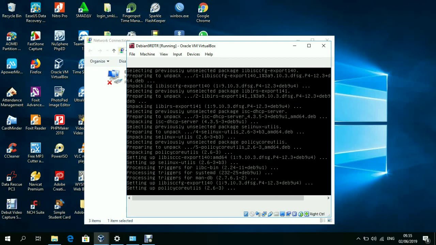Click the left arrow of VM horizontal scrollbar
This screenshot has height=245, width=436.
(x=129, y=198)
